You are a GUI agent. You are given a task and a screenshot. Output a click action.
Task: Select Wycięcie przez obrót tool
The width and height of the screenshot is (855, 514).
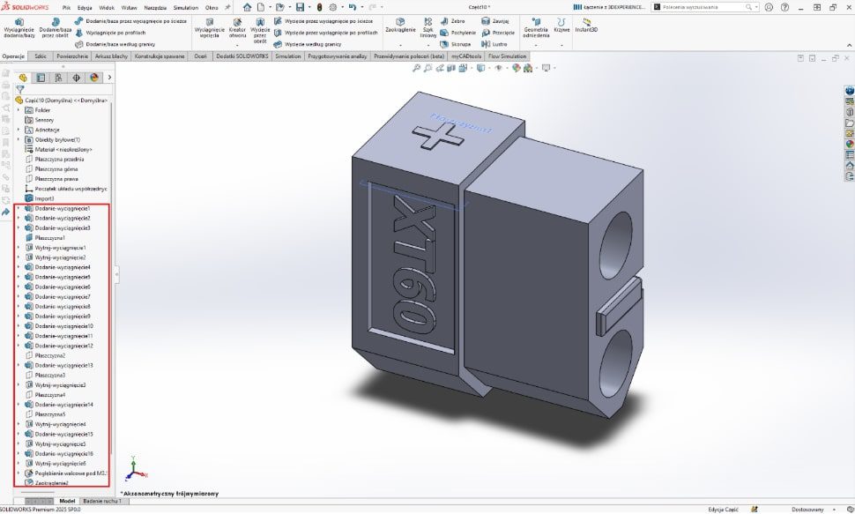click(260, 30)
